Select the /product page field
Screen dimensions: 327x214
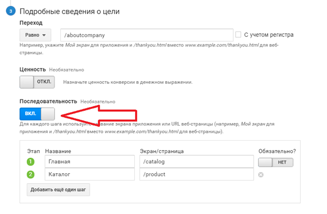[x=197, y=174]
